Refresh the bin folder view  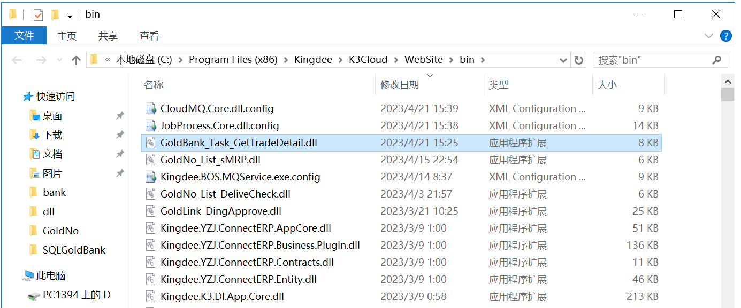click(x=578, y=60)
